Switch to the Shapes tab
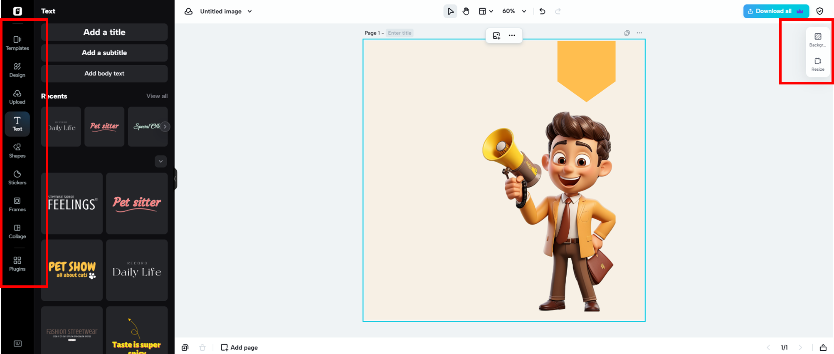Screen dimensions: 834x354 [17, 151]
